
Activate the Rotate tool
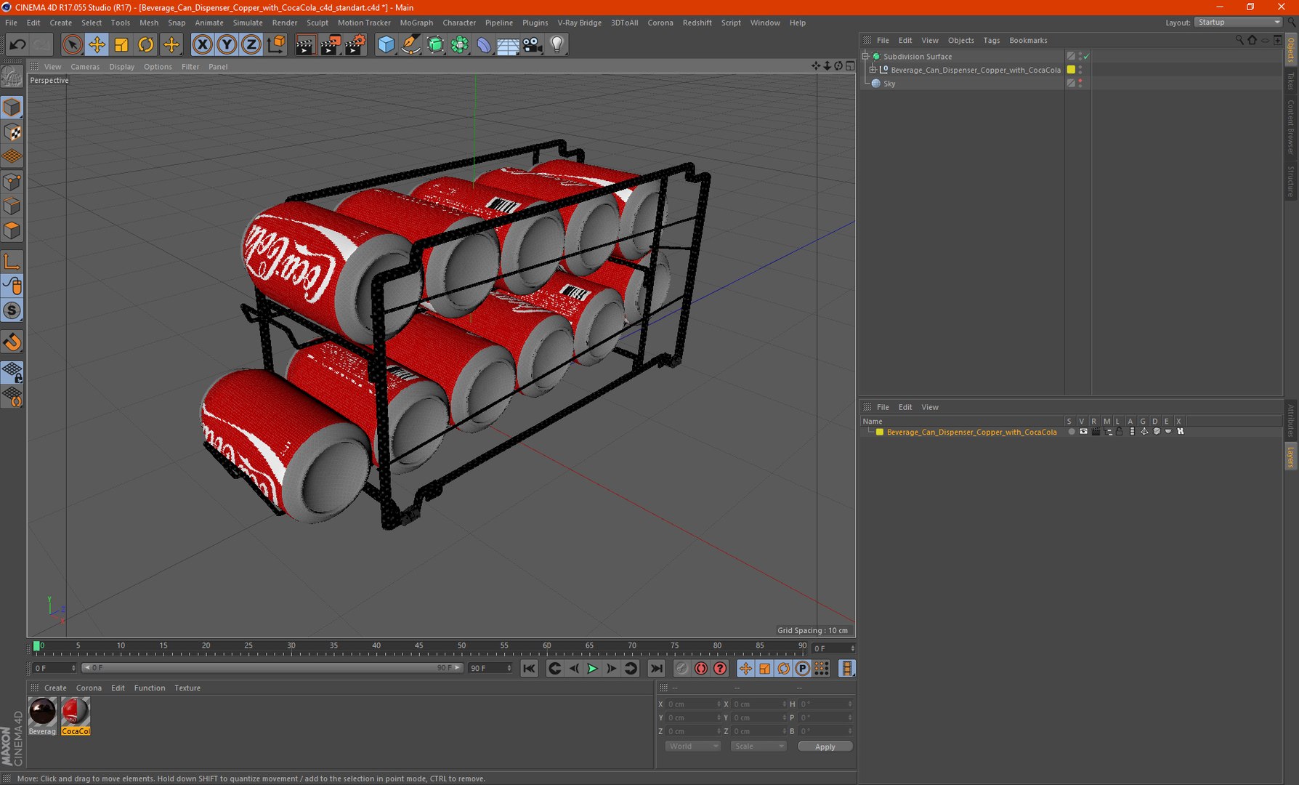(x=146, y=45)
